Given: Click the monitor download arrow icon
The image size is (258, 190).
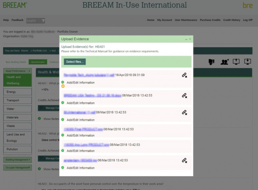Looking at the screenshot, I should [x=247, y=62].
